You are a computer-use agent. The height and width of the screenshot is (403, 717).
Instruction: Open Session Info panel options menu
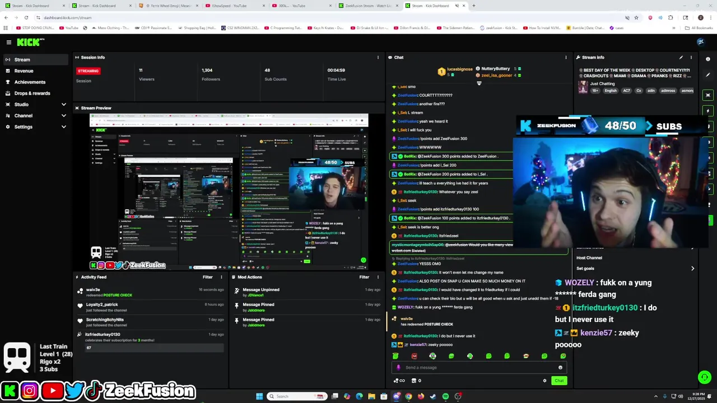378,57
